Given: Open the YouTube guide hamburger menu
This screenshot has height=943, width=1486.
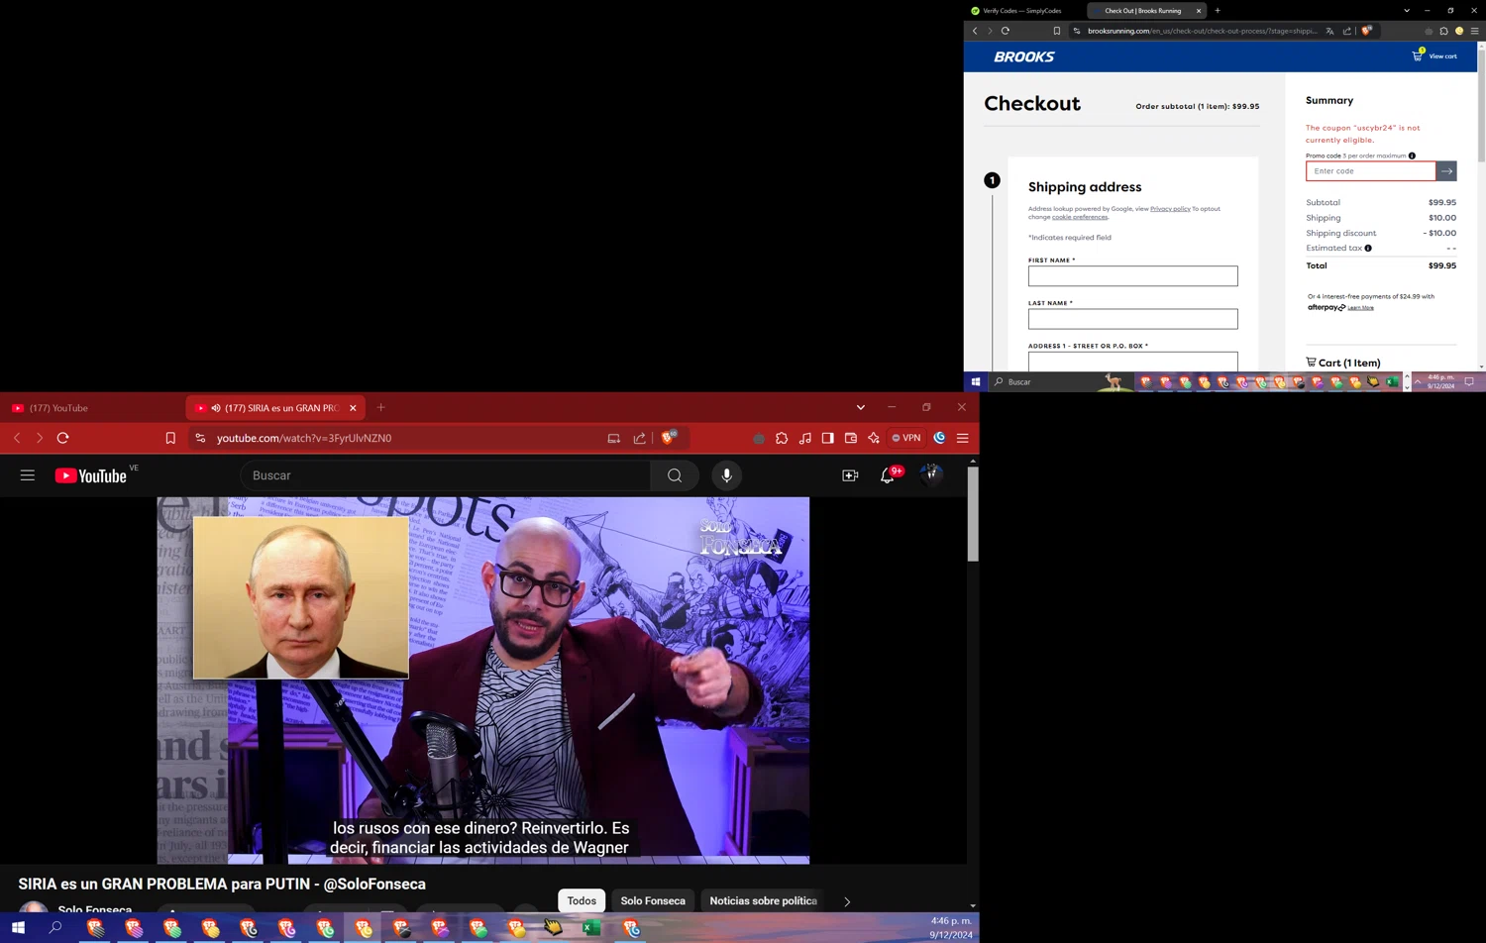Looking at the screenshot, I should tap(28, 475).
